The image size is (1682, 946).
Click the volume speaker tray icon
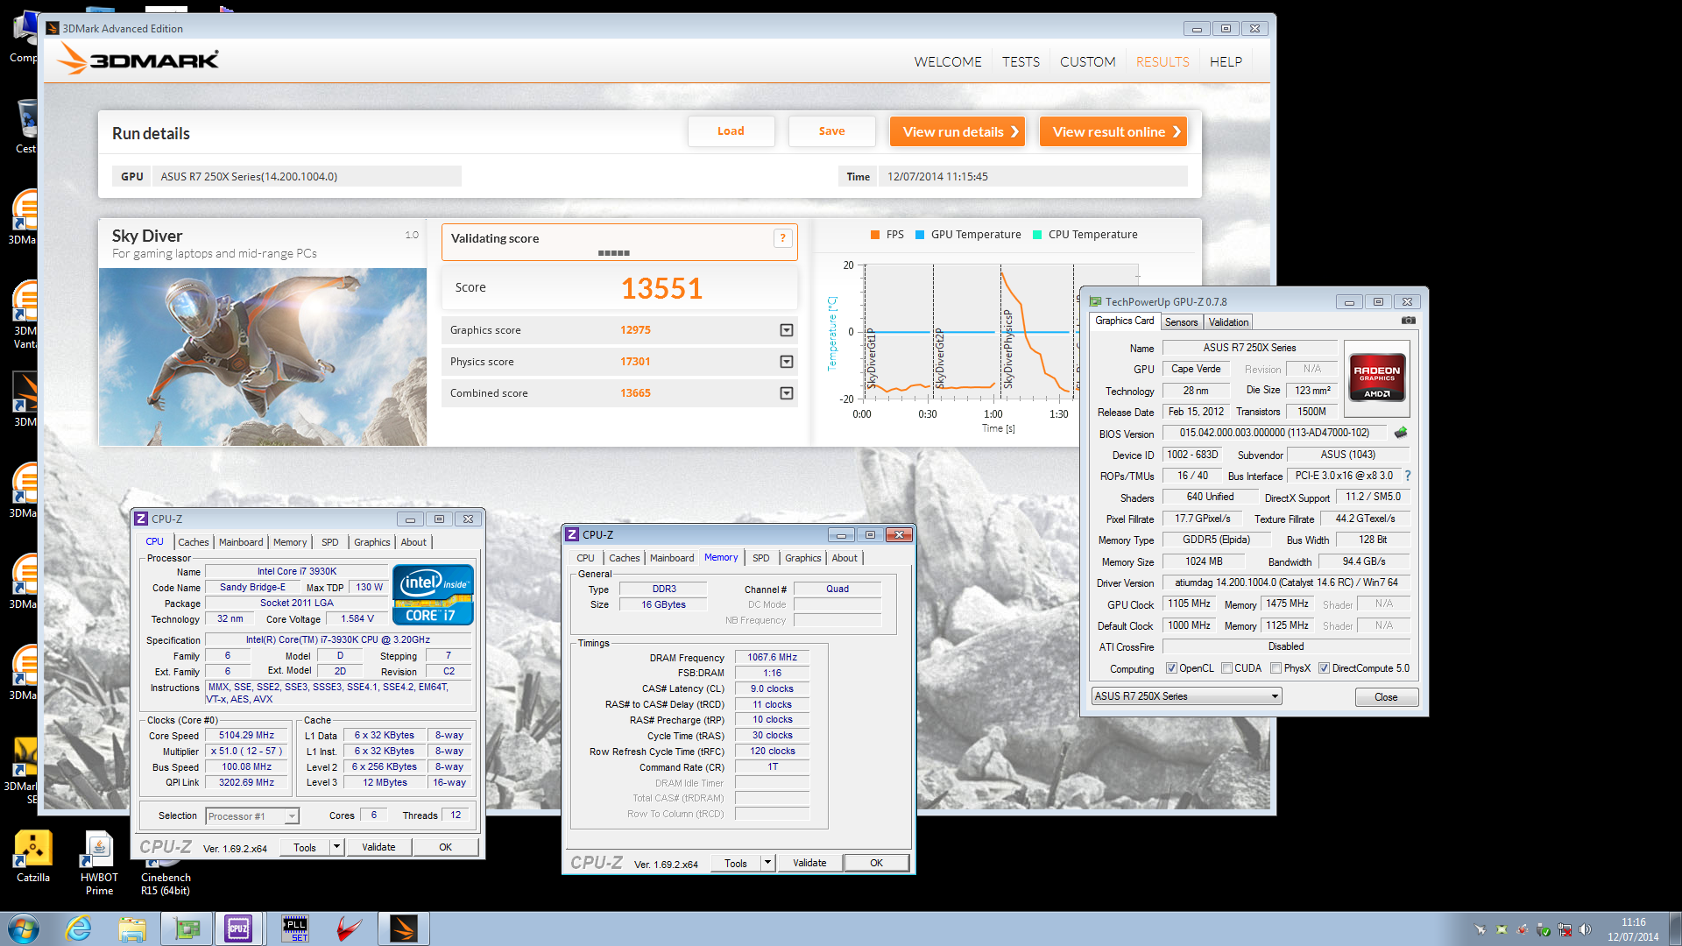point(1585,929)
